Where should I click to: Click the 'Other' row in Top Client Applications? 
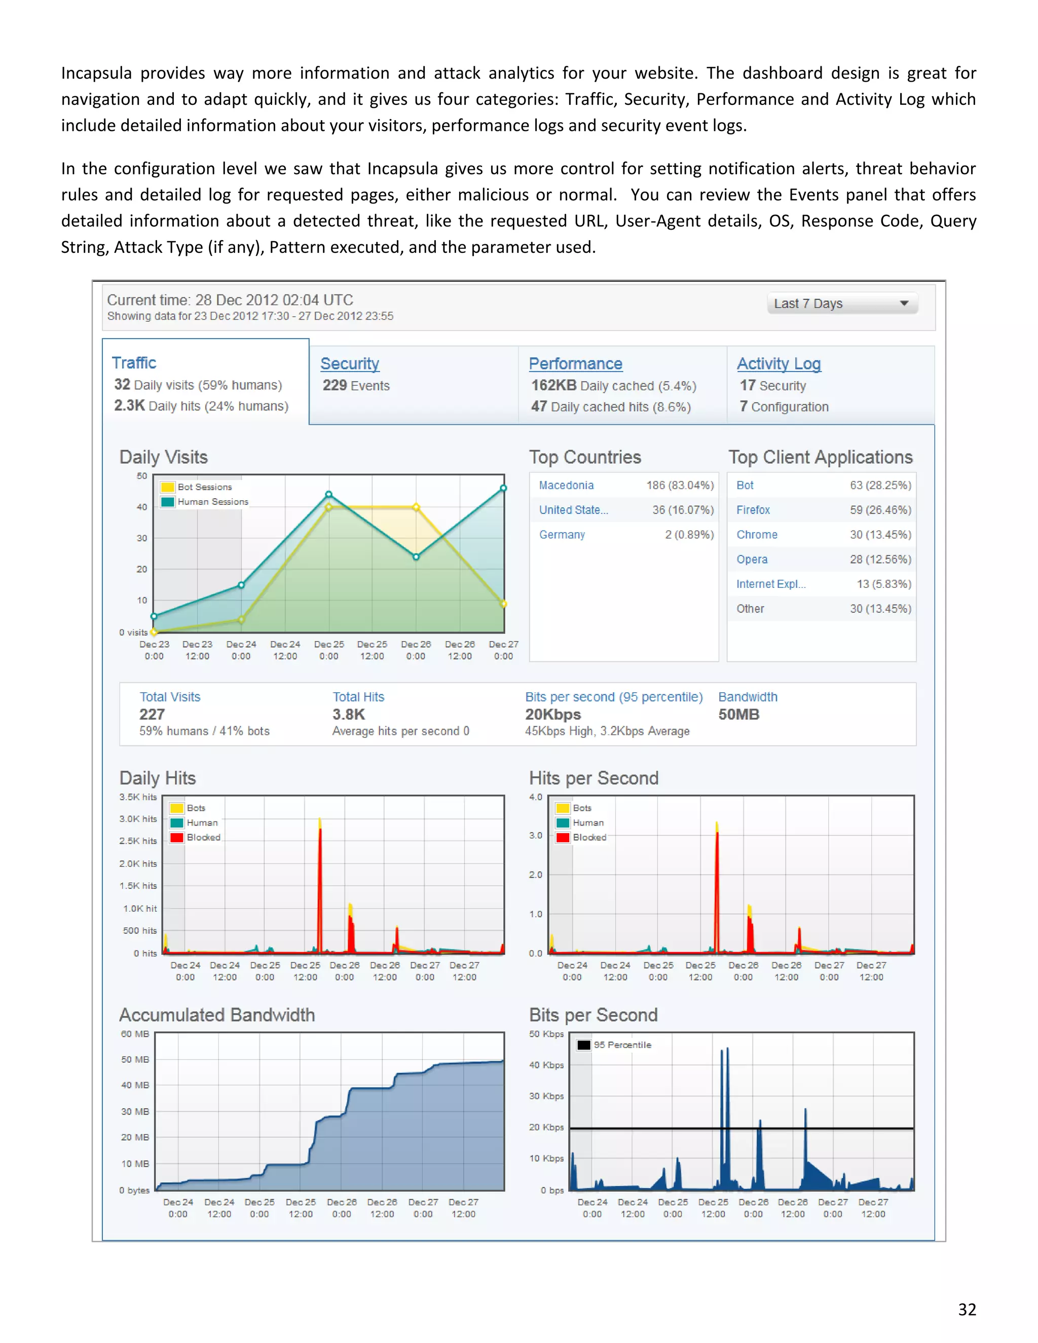[822, 609]
